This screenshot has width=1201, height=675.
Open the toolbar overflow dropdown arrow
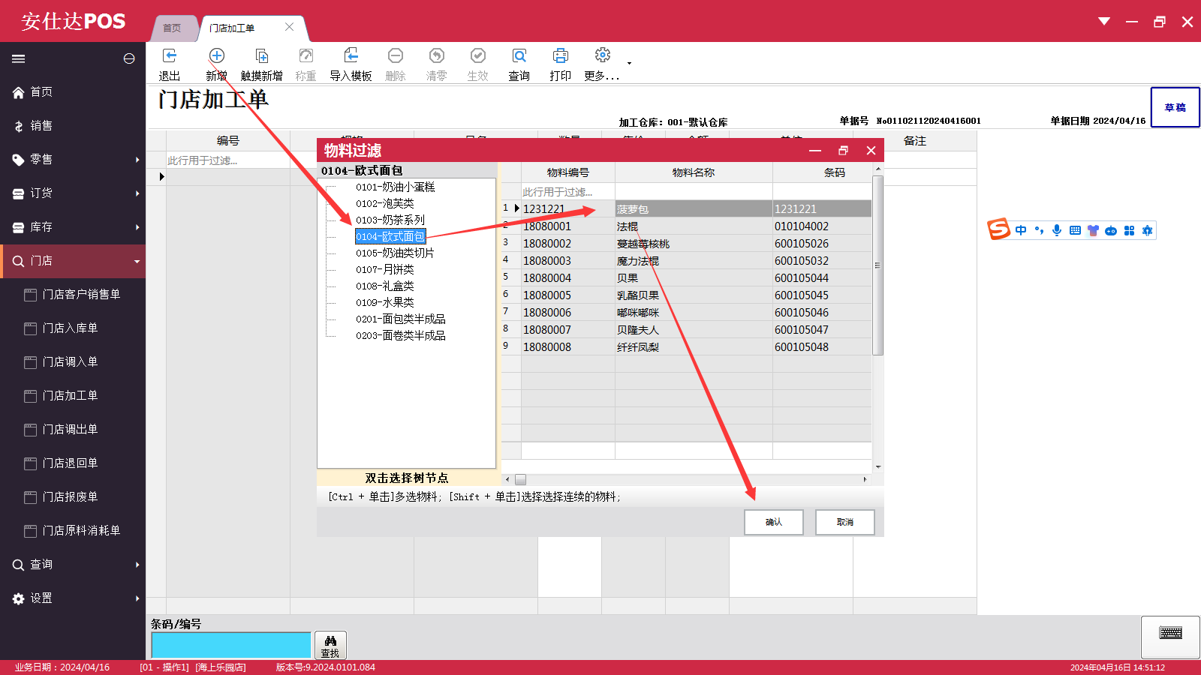629,63
